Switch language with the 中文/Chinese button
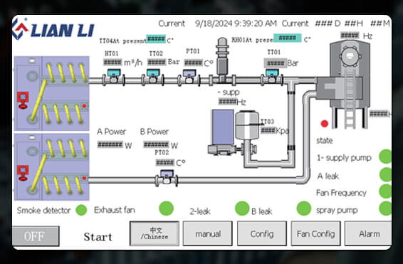This screenshot has height=264, width=403. click(155, 233)
